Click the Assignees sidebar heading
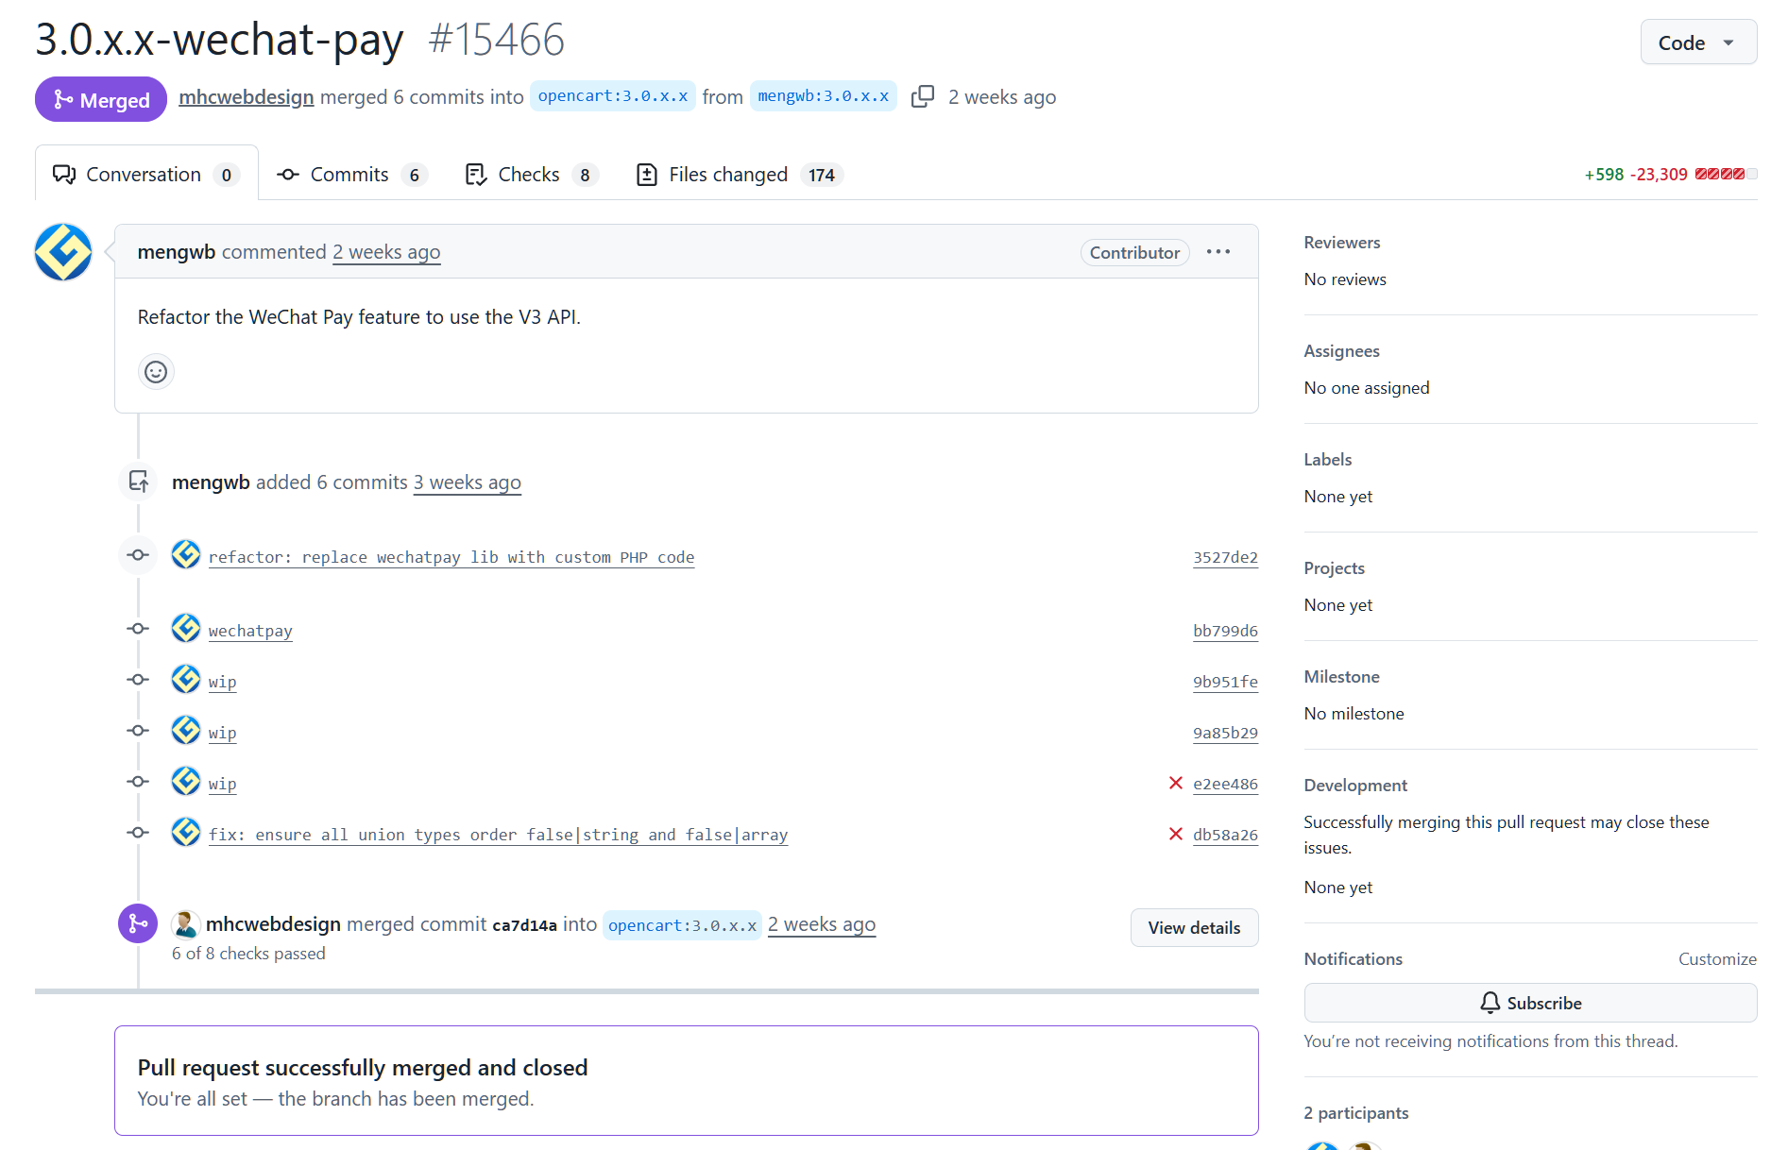Viewport: 1788px width, 1150px height. 1341,351
